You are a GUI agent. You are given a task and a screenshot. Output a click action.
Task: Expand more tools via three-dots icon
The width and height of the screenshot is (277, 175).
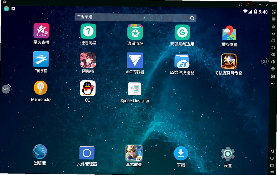[x=273, y=83]
